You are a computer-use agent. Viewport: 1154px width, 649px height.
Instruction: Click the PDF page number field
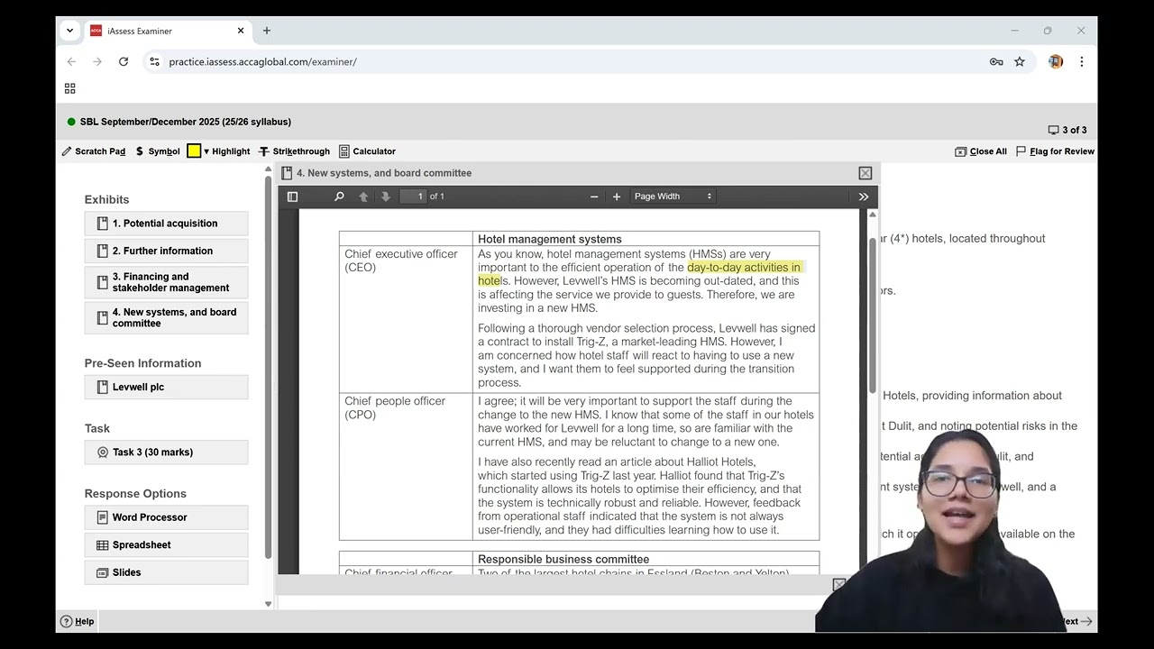[x=413, y=197]
